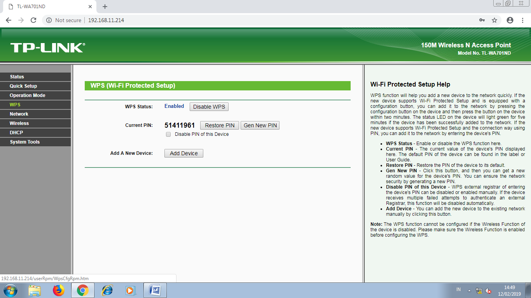531x298 pixels.
Task: Click the browser Back arrow
Action: click(9, 20)
